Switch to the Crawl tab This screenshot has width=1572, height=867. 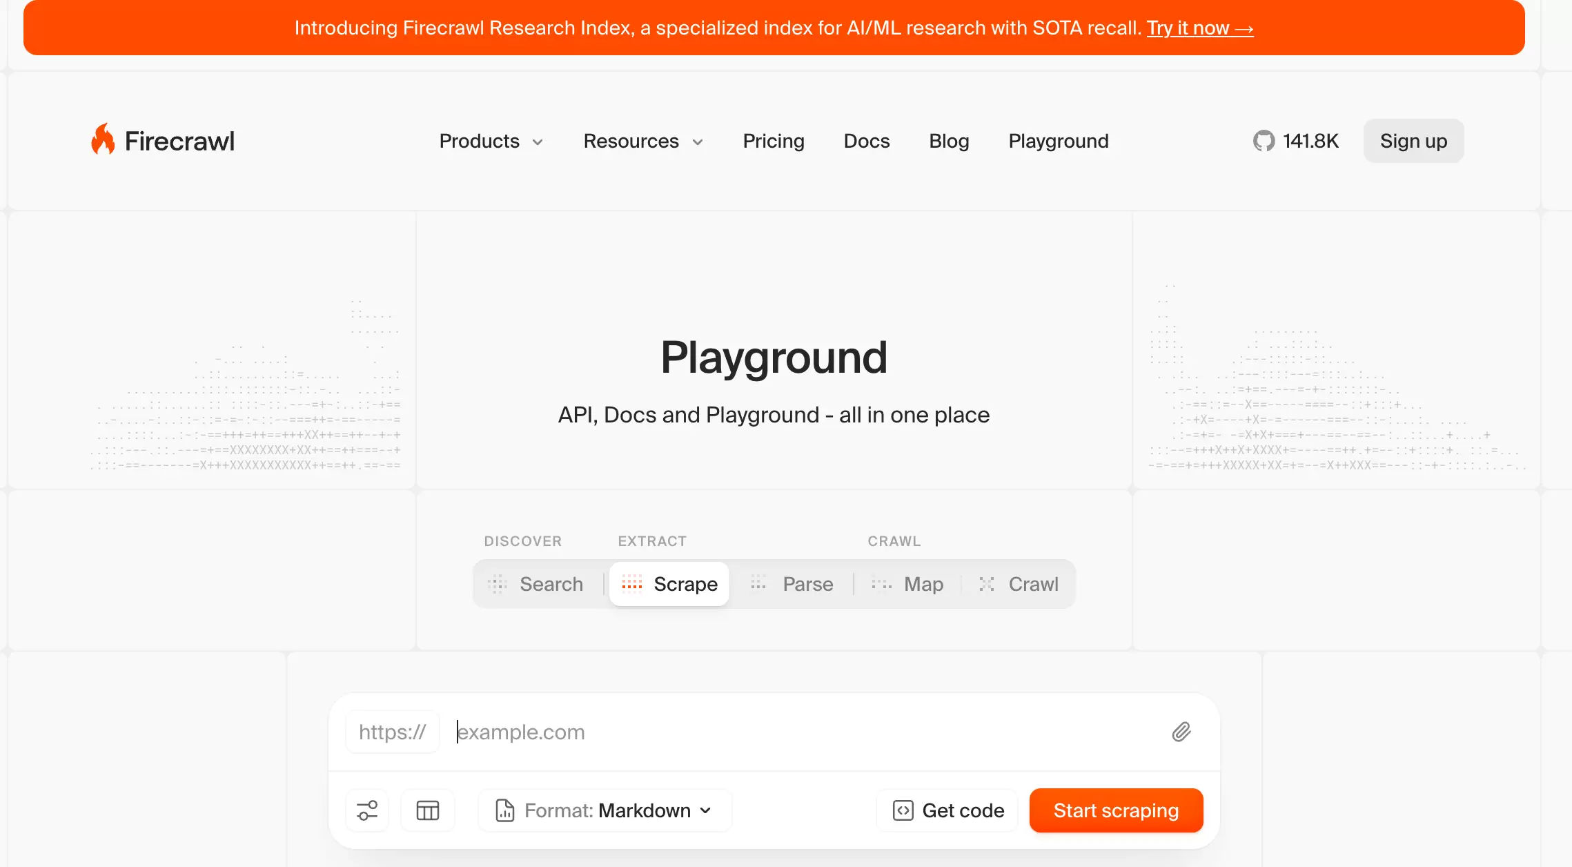1019,584
